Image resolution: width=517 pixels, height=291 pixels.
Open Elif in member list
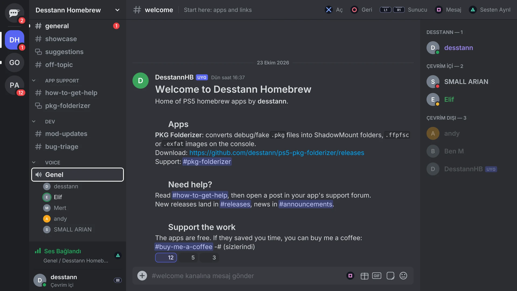[469, 99]
